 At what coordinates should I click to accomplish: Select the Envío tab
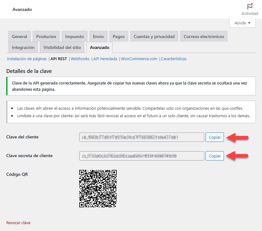pyautogui.click(x=98, y=36)
